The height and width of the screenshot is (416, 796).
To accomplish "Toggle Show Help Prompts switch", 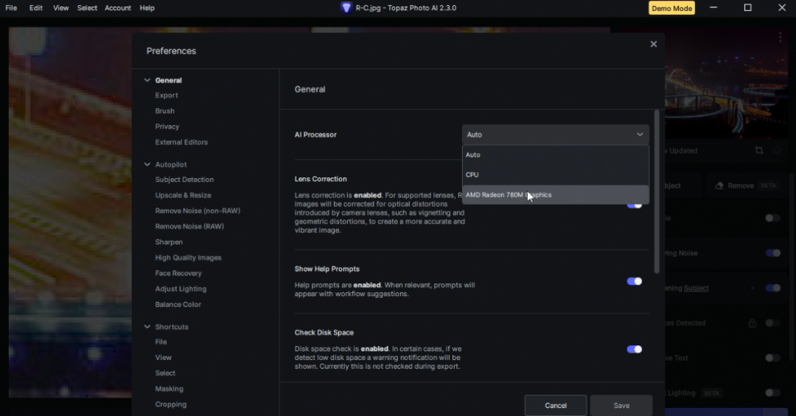I will coord(634,281).
